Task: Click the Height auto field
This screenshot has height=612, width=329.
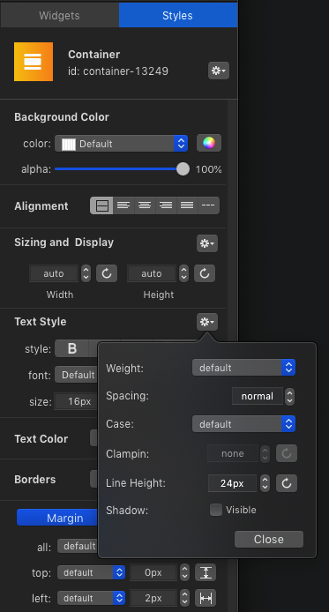Action: [152, 273]
